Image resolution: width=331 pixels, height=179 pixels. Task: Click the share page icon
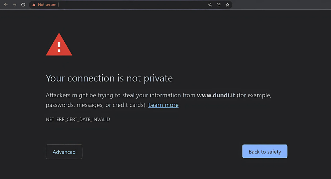(x=219, y=5)
